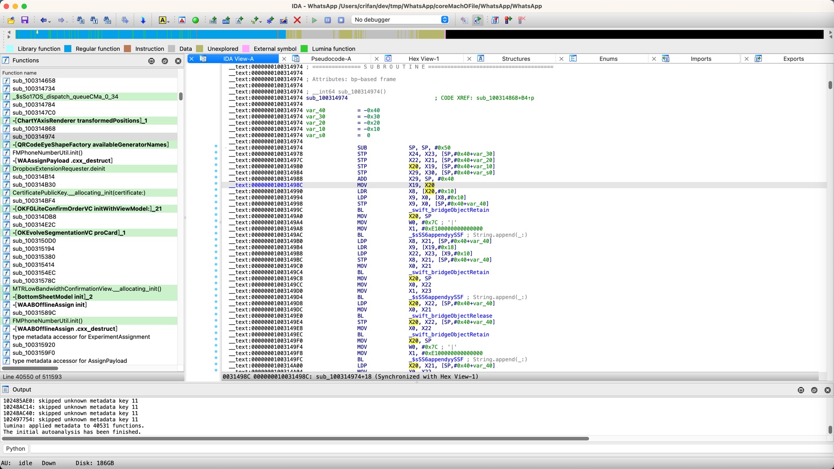This screenshot has height=469, width=834.
Task: Click first _swift_bridgeObjectRetain call target
Action: click(x=448, y=210)
